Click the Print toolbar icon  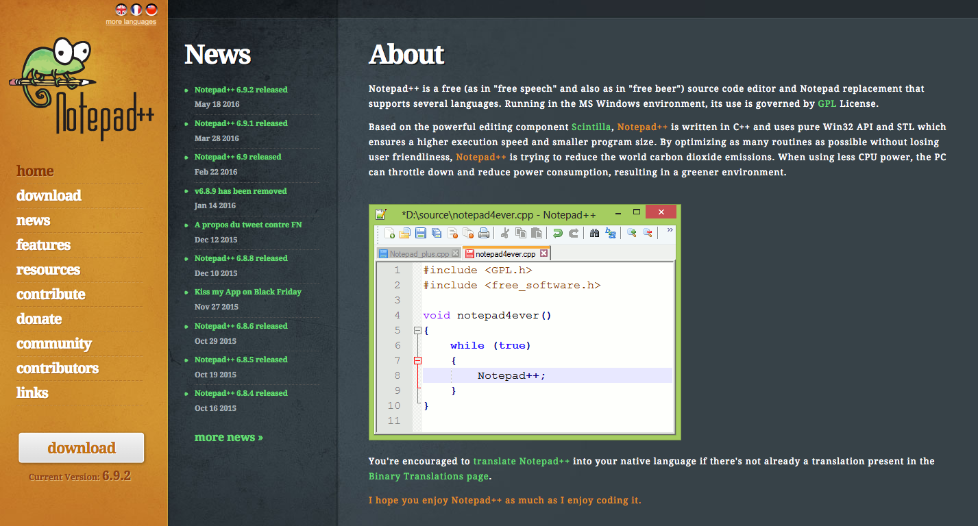[484, 233]
